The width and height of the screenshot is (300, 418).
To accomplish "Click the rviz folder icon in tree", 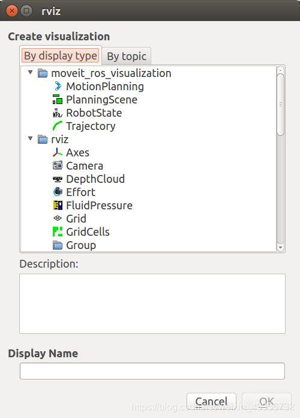I will click(43, 139).
